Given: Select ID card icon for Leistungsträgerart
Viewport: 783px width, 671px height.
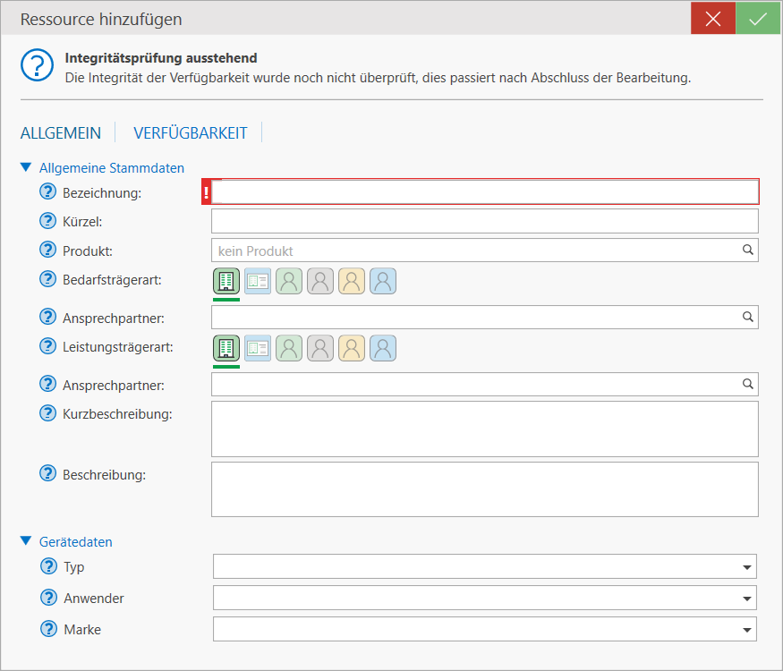Looking at the screenshot, I should point(258,349).
